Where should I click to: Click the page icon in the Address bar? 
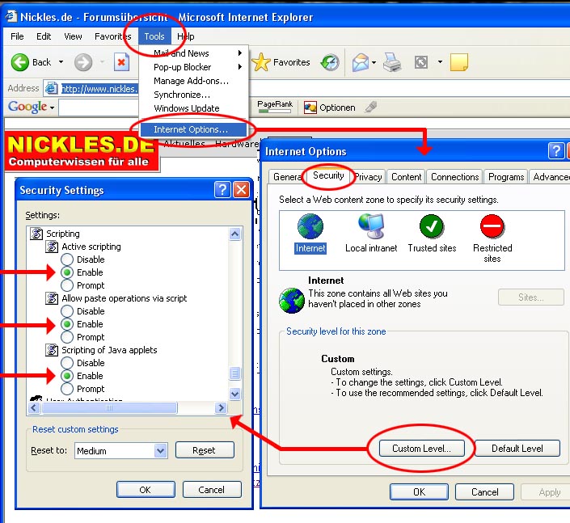[x=51, y=88]
